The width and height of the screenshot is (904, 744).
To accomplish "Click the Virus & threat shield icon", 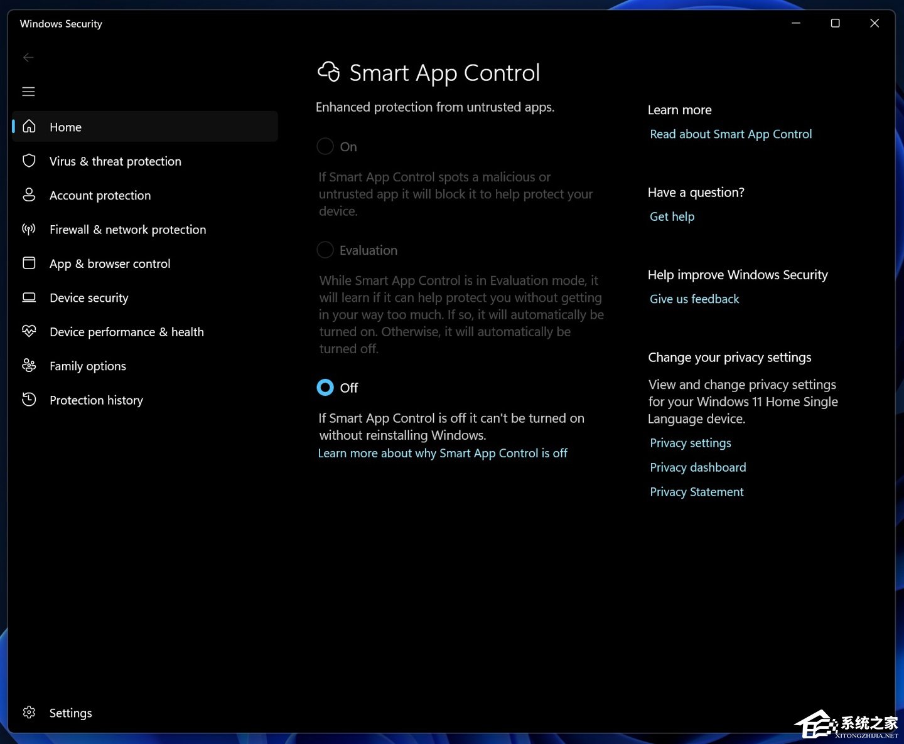I will tap(29, 161).
